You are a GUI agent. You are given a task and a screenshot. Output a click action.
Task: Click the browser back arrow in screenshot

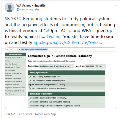[x=7, y=50]
